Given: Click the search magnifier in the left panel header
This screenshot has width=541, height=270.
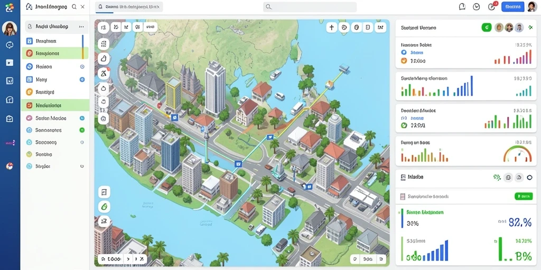Looking at the screenshot, I should 74,6.
